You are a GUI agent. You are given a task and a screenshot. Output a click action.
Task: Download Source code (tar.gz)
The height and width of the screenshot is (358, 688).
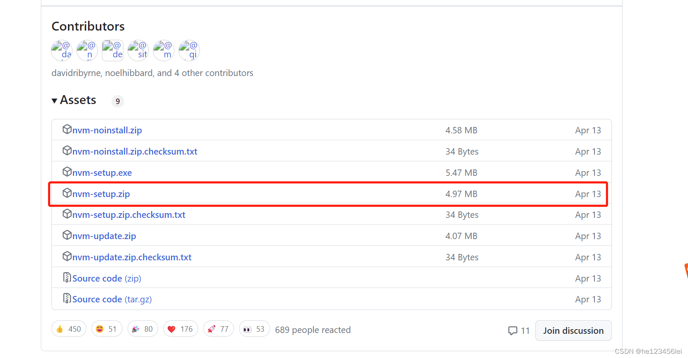tap(112, 299)
